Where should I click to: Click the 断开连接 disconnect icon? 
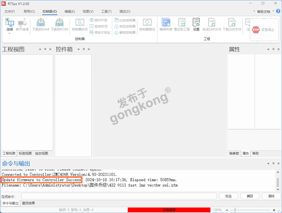pos(22,22)
